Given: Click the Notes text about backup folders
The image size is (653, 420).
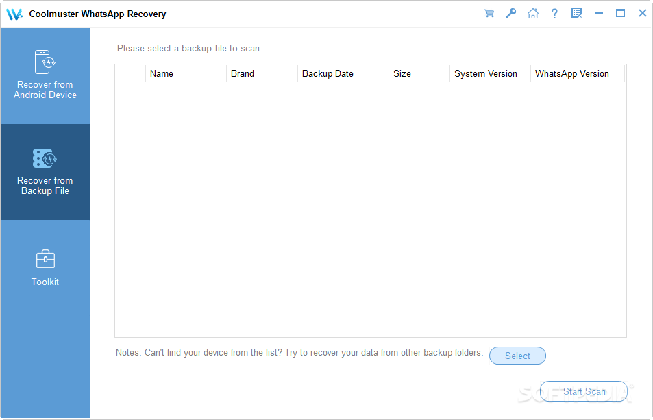Looking at the screenshot, I should (x=299, y=353).
